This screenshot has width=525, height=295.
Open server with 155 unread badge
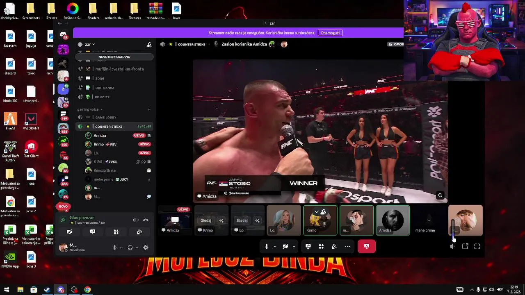[x=63, y=141]
